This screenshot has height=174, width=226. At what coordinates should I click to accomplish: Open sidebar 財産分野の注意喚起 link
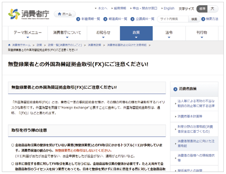195,129
